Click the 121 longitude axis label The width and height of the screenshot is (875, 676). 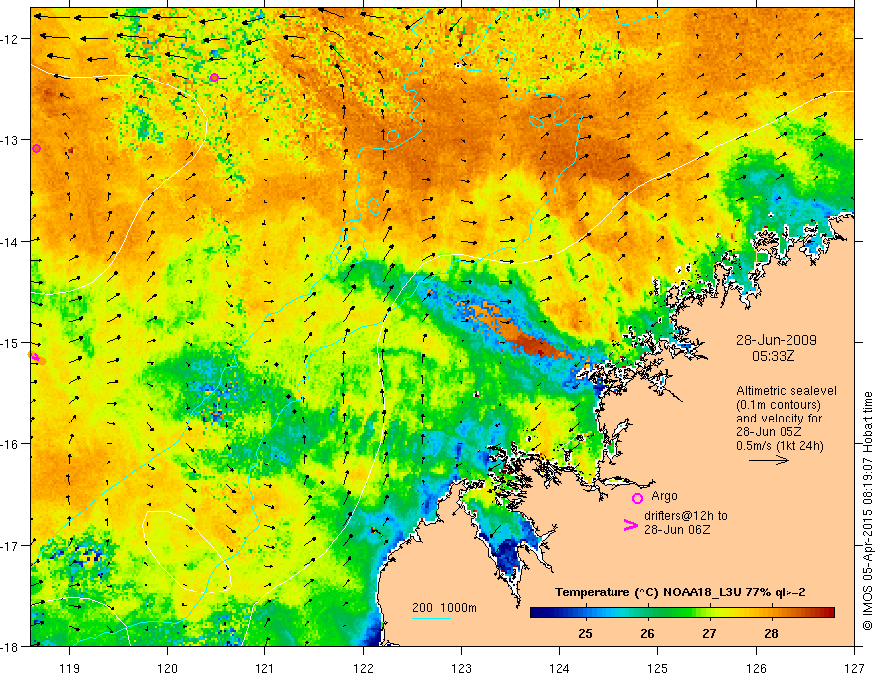tap(265, 668)
